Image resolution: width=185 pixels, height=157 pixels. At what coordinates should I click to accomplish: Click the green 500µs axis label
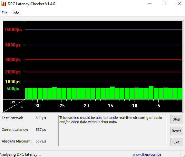[13, 89]
